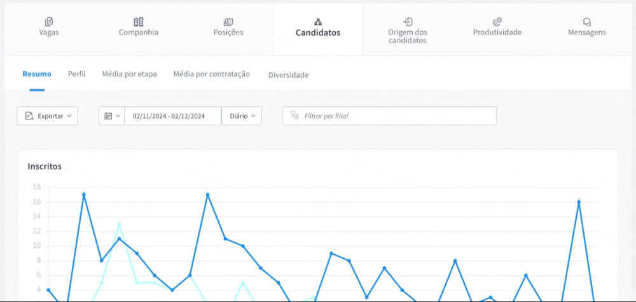
Task: Click the Companhia building icon
Action: click(139, 22)
